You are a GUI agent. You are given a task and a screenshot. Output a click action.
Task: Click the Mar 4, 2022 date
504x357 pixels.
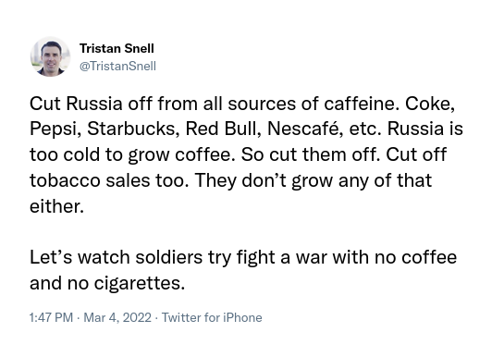(x=117, y=317)
